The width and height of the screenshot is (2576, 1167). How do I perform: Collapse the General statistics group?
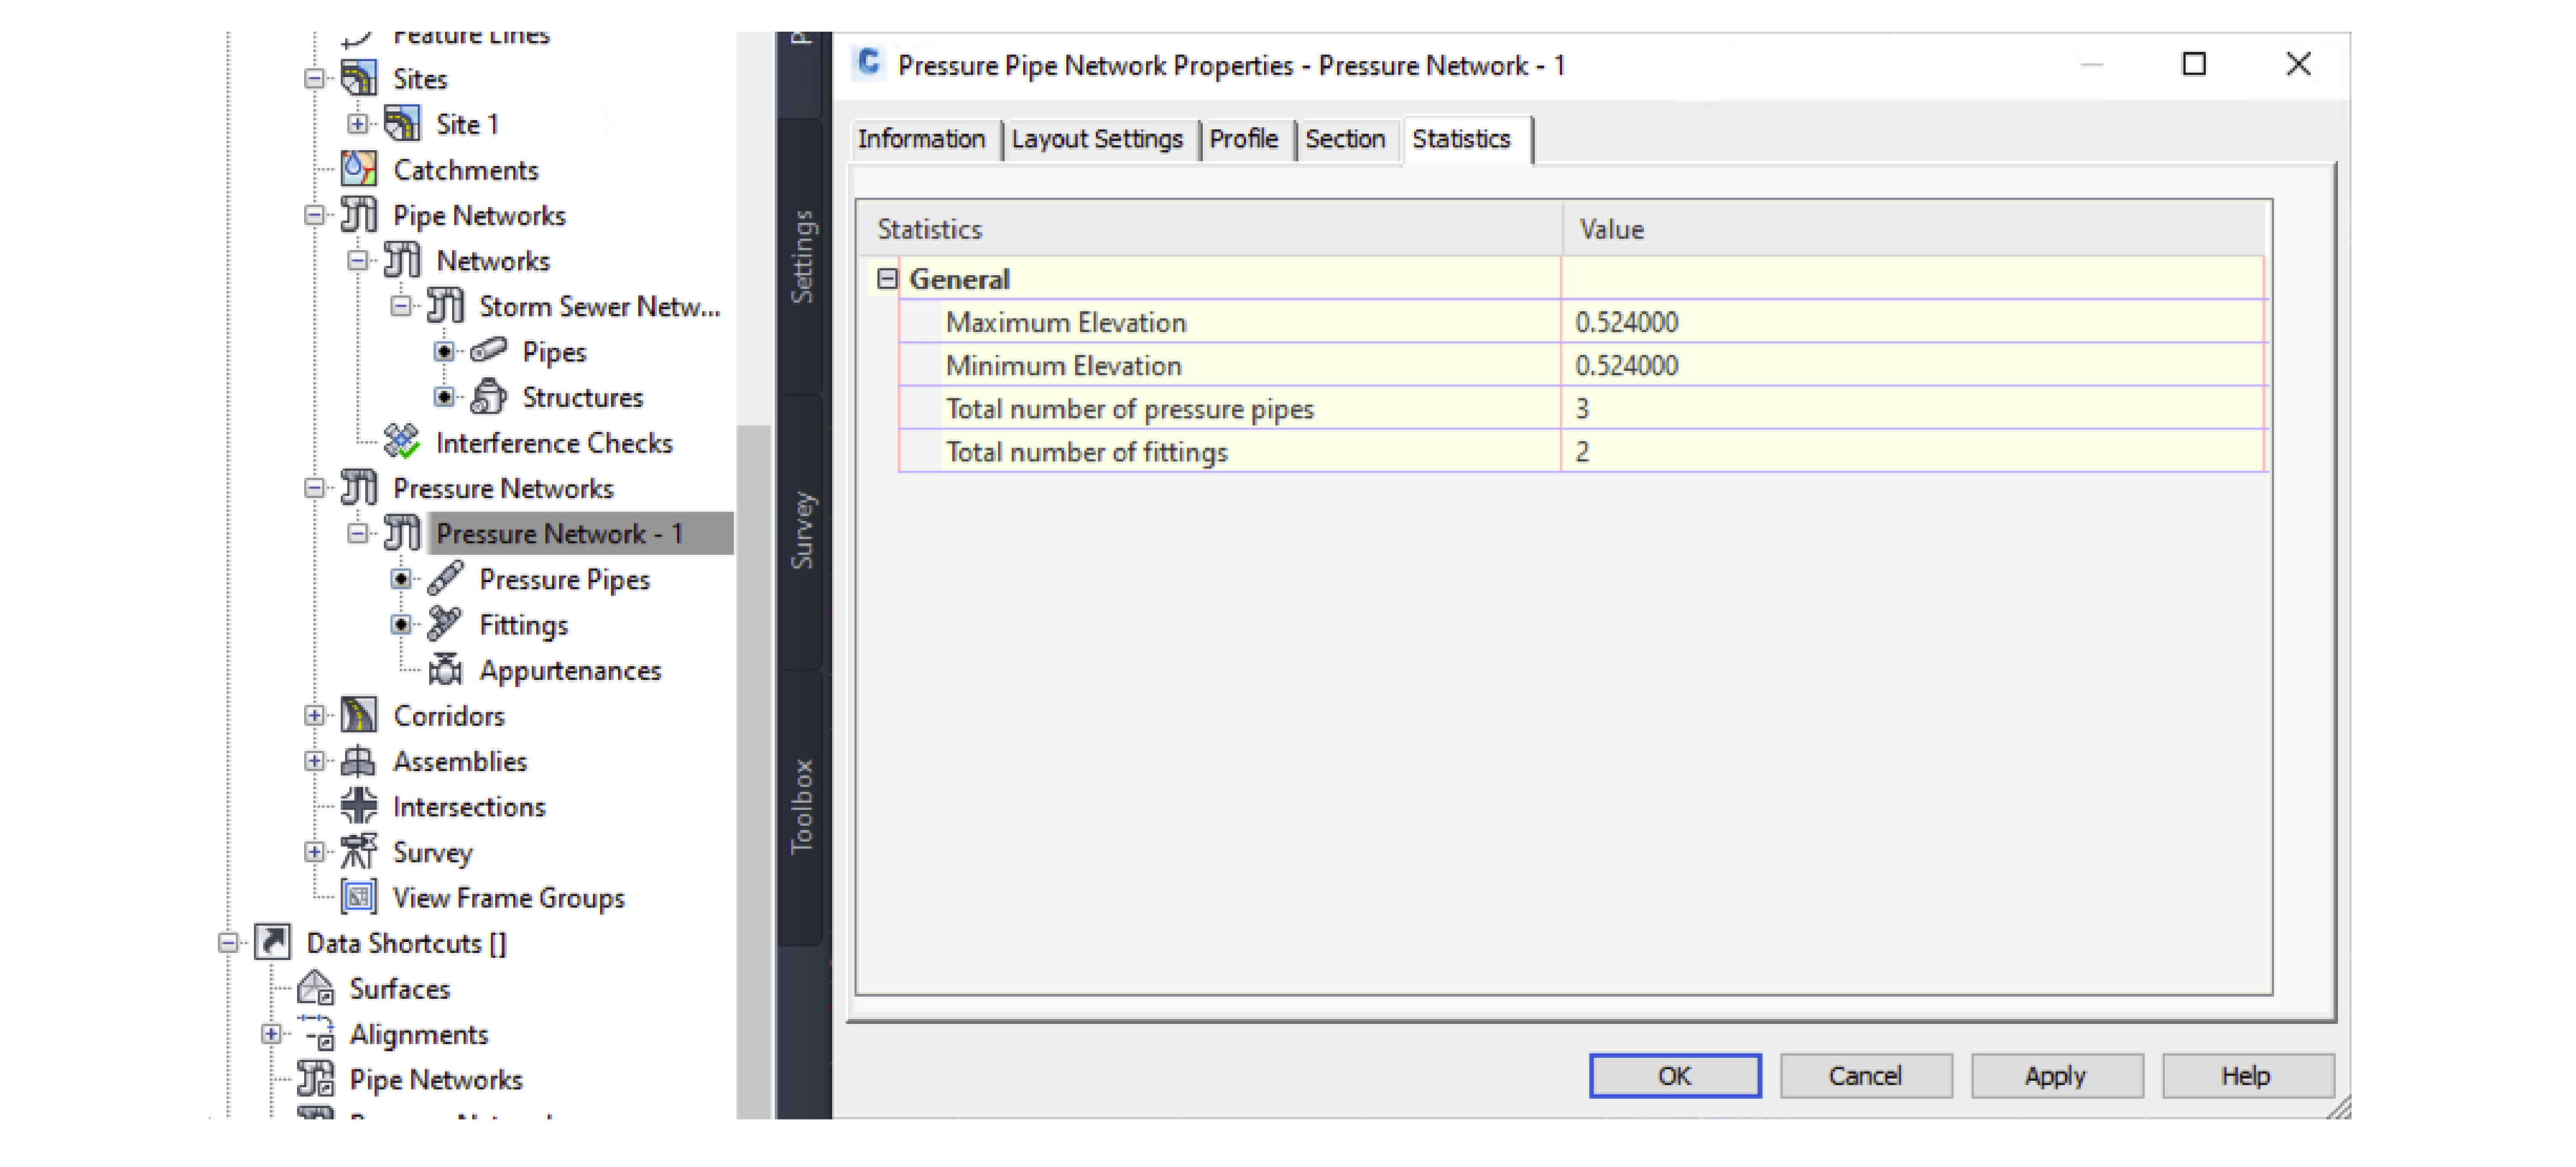pos(887,279)
